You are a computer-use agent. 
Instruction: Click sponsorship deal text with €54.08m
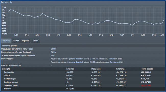87,62
